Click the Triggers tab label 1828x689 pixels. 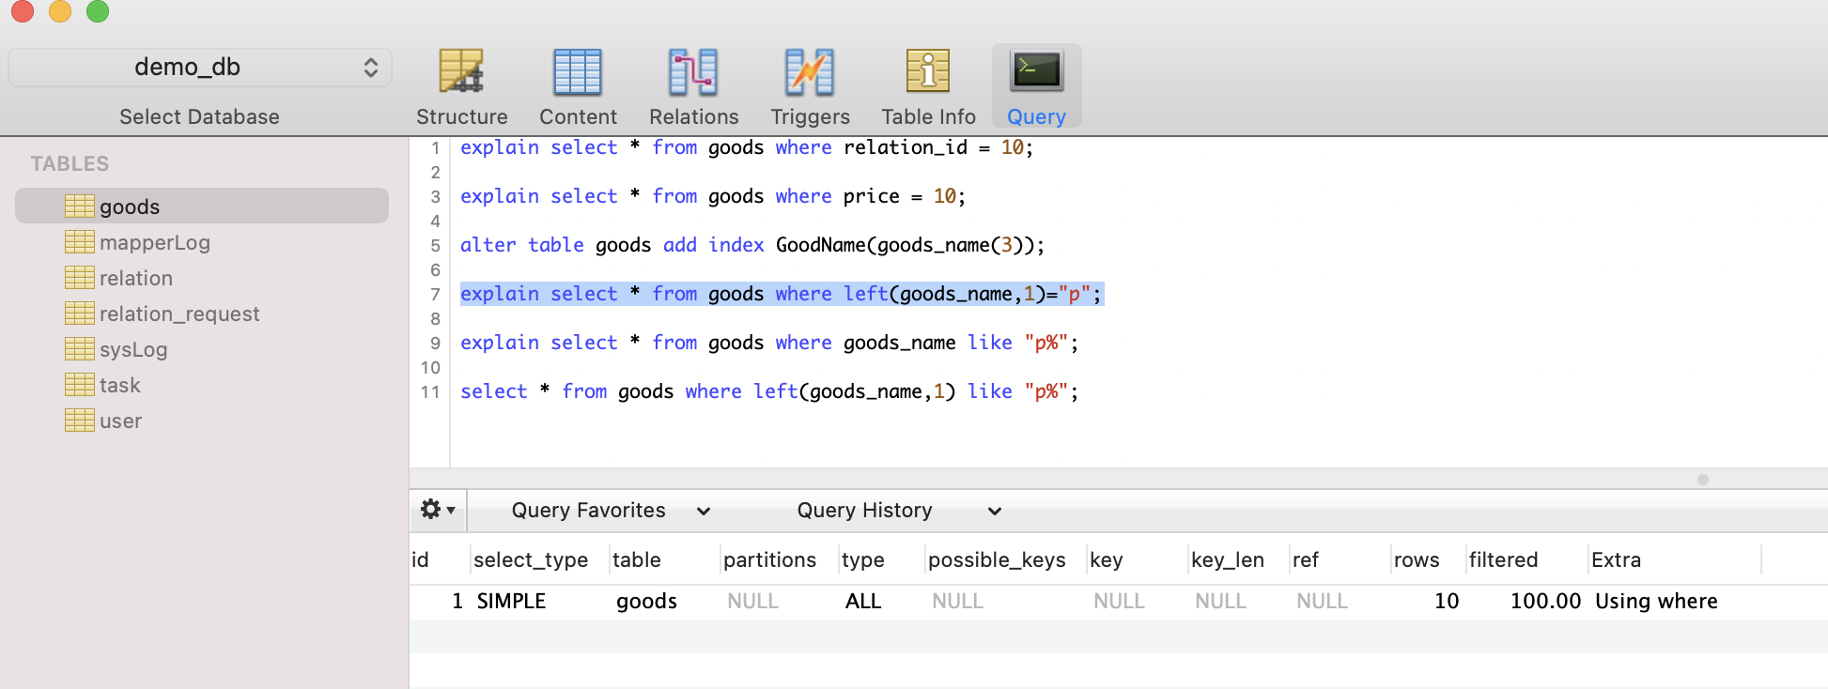pos(811,116)
